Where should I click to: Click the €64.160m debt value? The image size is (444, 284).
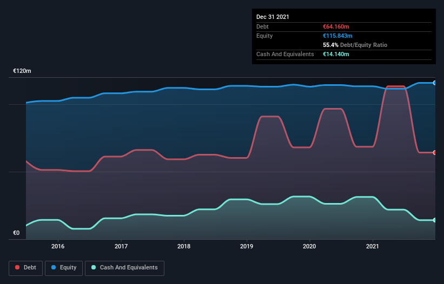[336, 26]
